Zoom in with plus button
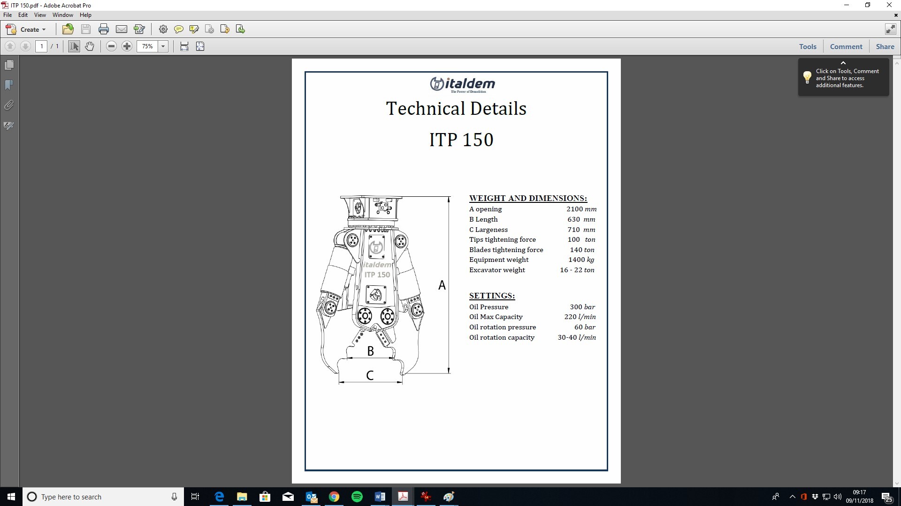The height and width of the screenshot is (506, 901). tap(127, 46)
